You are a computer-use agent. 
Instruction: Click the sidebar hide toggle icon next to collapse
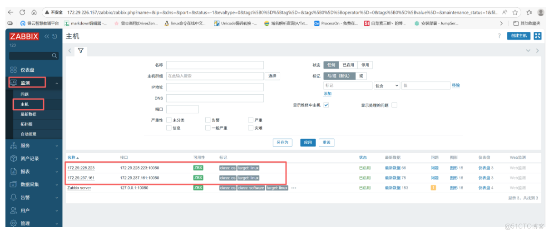click(x=54, y=36)
